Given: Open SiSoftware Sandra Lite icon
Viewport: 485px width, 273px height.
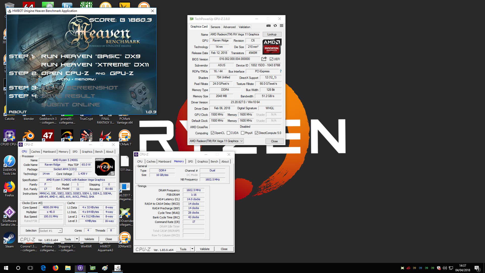Looking at the screenshot, I should pos(10,216).
